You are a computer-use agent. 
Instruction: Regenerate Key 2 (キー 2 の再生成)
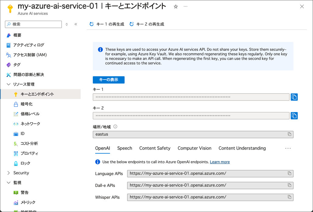147,24
